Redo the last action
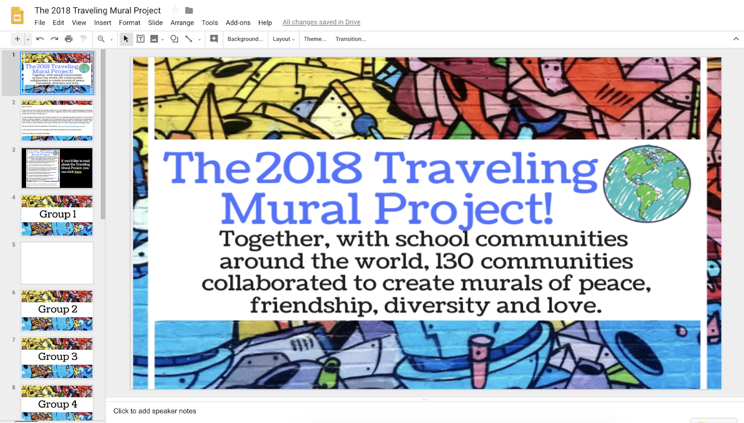Image resolution: width=744 pixels, height=423 pixels. click(x=54, y=39)
